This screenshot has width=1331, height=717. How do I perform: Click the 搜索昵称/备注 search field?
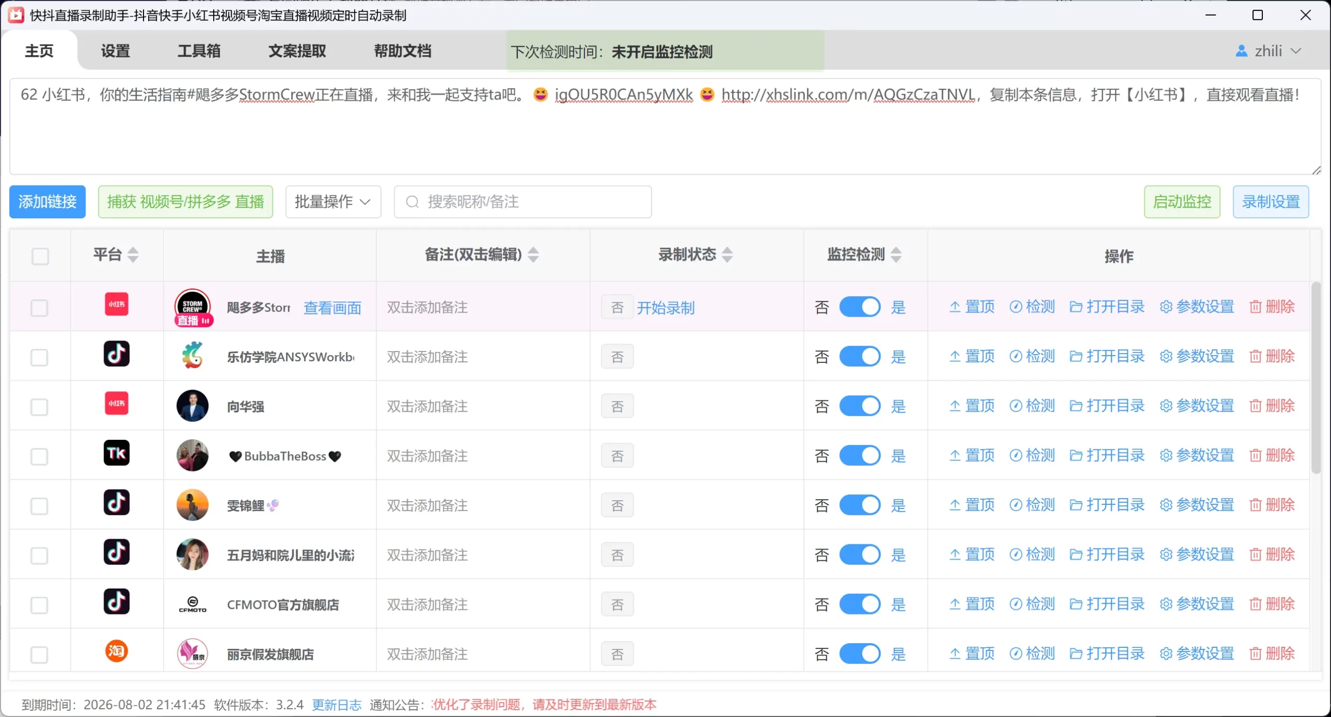coord(523,202)
